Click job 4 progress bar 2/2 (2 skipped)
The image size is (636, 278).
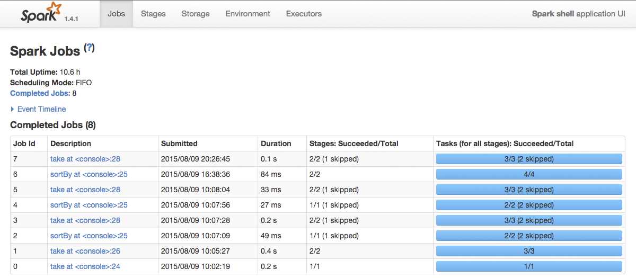pos(529,205)
